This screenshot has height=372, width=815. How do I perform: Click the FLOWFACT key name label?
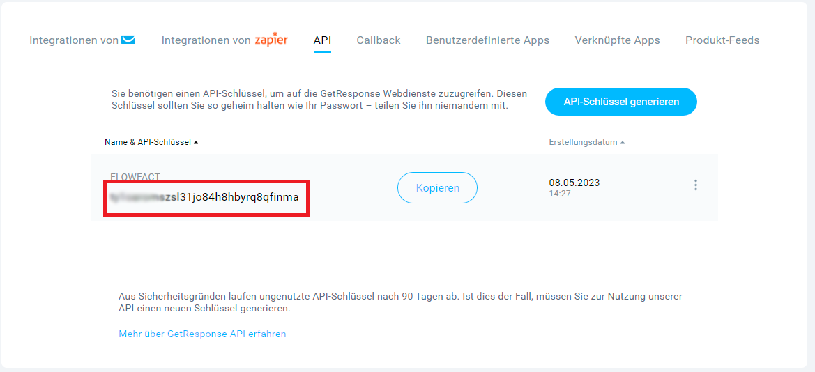pyautogui.click(x=135, y=176)
